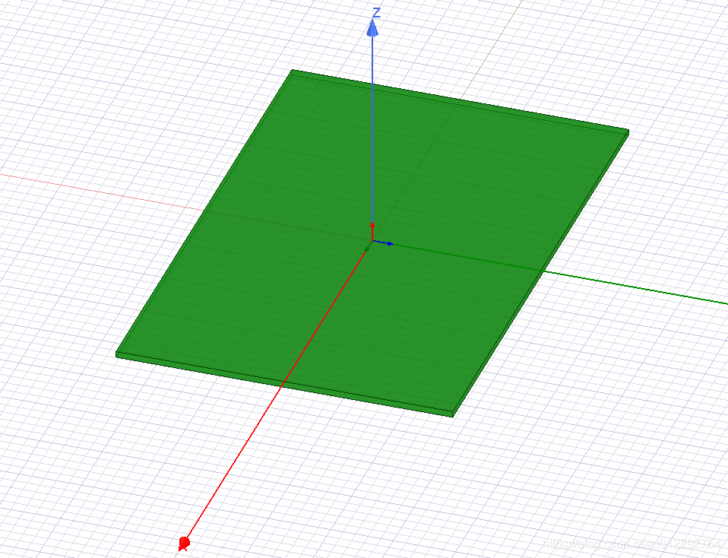Click the red X axis arrowhead
The image size is (728, 558).
[185, 543]
